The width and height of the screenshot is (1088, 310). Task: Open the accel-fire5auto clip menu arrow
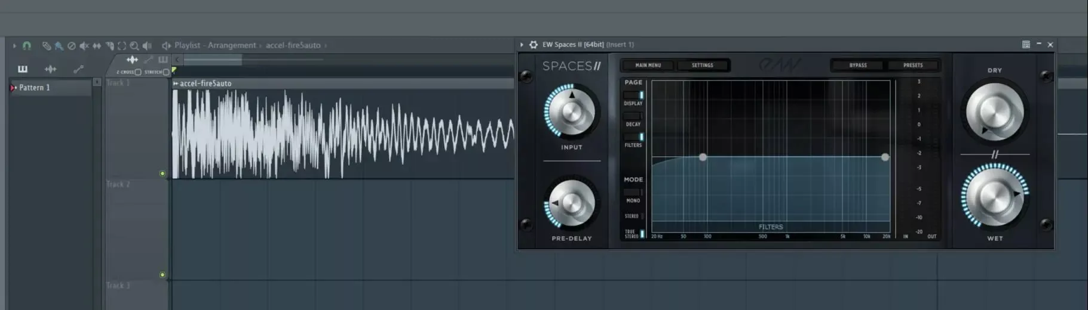coord(176,83)
